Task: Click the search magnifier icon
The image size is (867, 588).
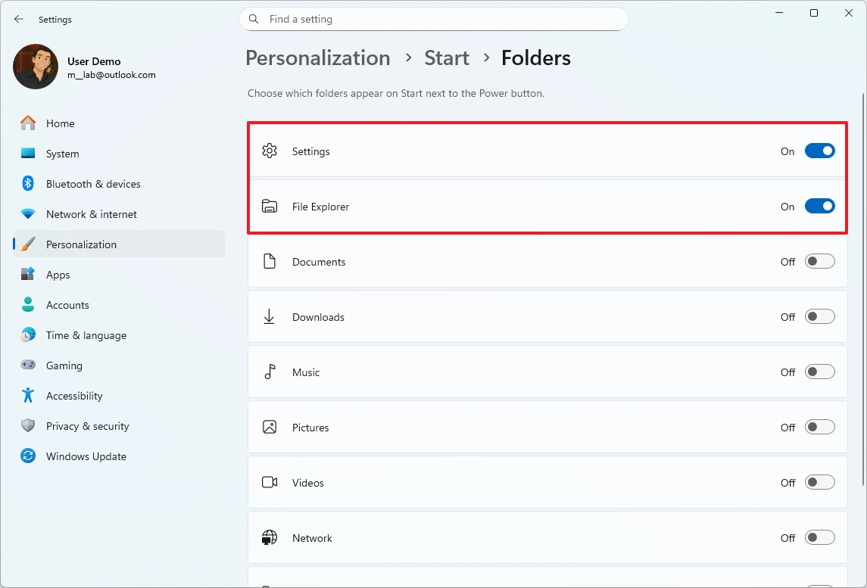Action: click(x=254, y=19)
